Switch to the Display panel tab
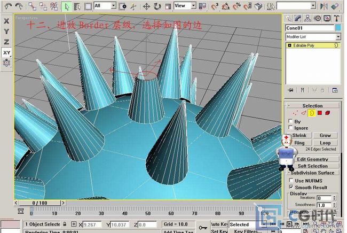The height and width of the screenshot is (233, 347). pyautogui.click(x=327, y=18)
